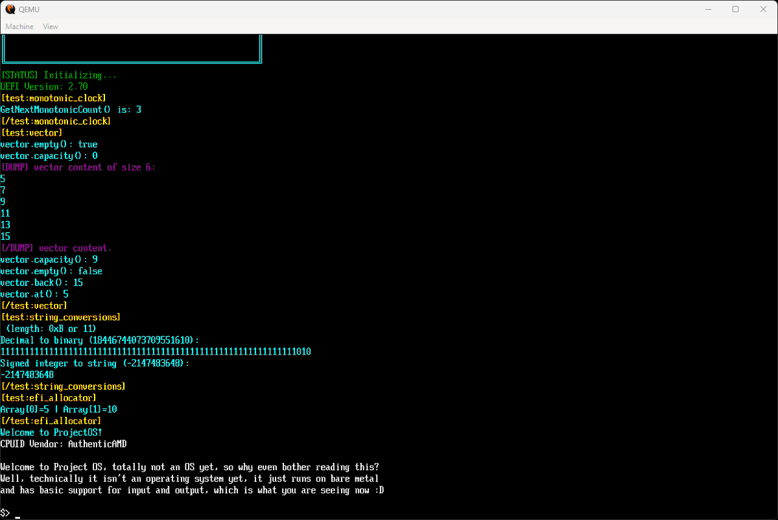Click the 'vector.empty(): true' line
Image resolution: width=778 pixels, height=520 pixels.
click(49, 144)
